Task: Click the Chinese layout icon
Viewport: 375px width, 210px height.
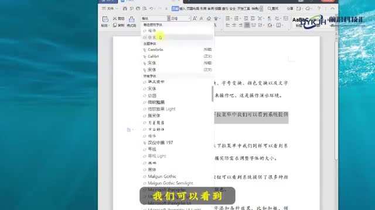Action: pos(260,18)
